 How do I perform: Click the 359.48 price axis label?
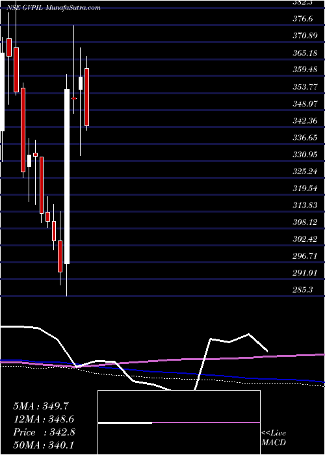pyautogui.click(x=305, y=70)
